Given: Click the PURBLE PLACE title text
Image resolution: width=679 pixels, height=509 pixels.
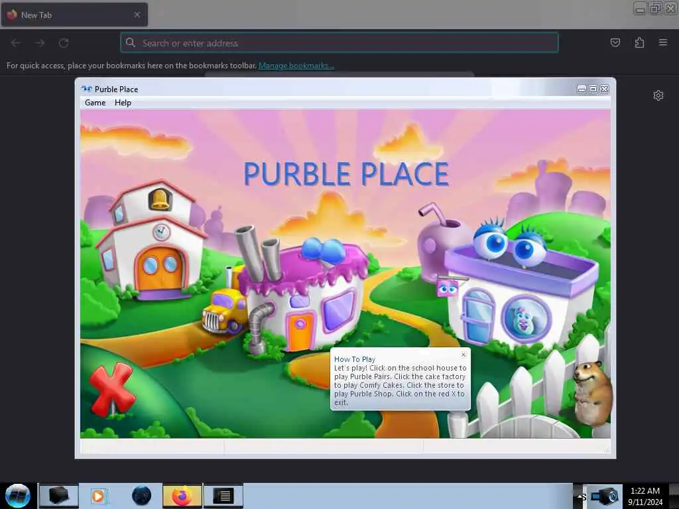Looking at the screenshot, I should (346, 174).
